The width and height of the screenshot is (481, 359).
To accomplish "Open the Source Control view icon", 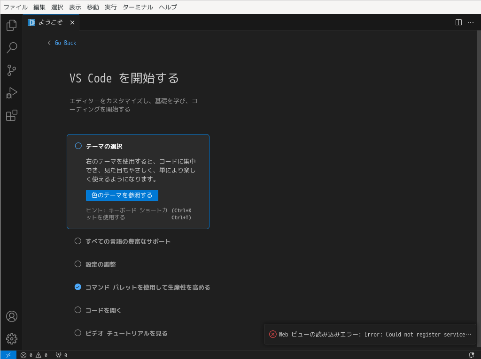I will (x=12, y=70).
